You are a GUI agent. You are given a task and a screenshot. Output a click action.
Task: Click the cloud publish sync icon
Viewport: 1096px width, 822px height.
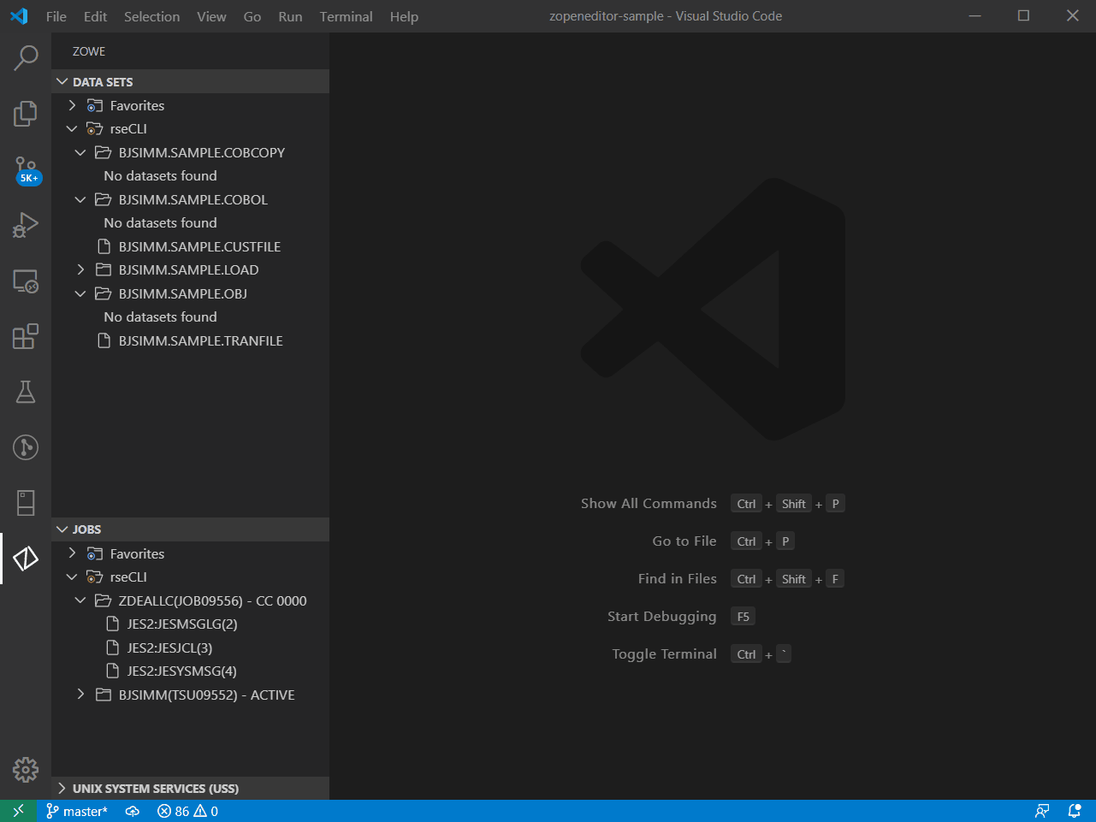[133, 811]
